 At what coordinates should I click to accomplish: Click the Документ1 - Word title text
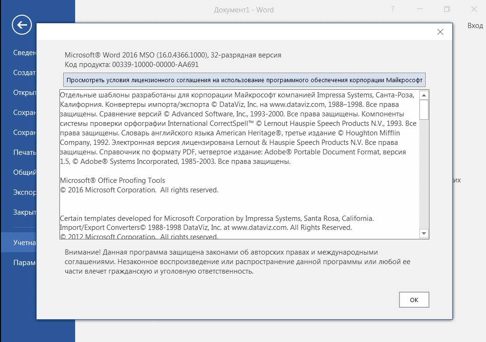[243, 10]
